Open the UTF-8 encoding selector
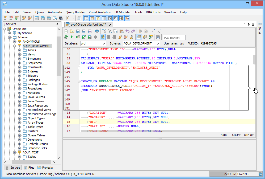The image size is (265, 179). point(249,135)
